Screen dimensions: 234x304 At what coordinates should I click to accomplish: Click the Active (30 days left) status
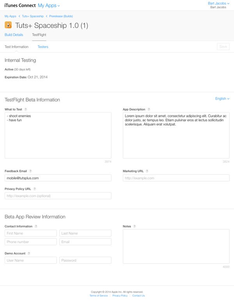pos(18,69)
